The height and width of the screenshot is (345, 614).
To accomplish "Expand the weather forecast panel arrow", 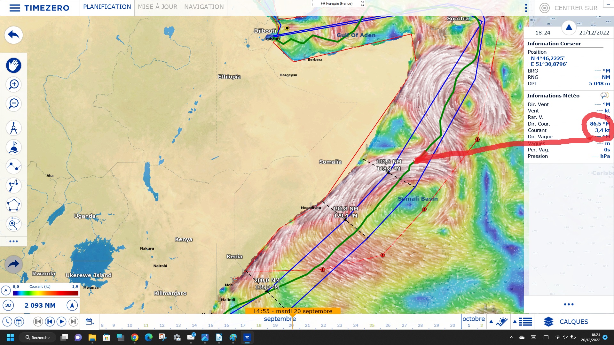I will click(491, 322).
